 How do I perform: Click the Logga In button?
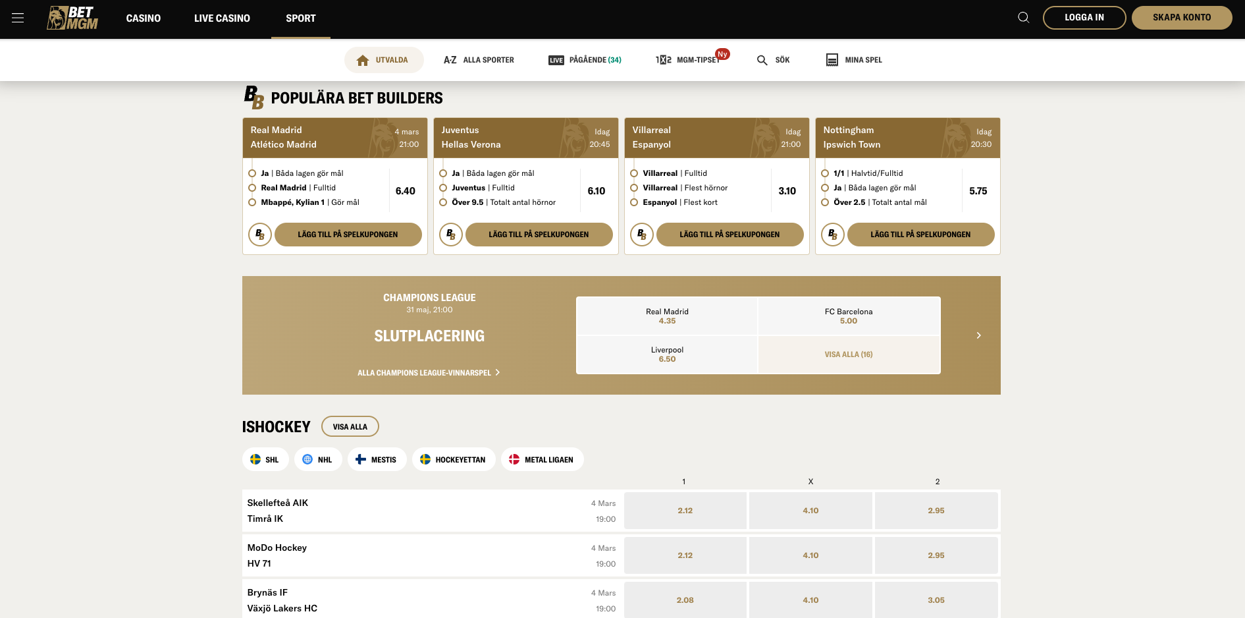tap(1084, 18)
